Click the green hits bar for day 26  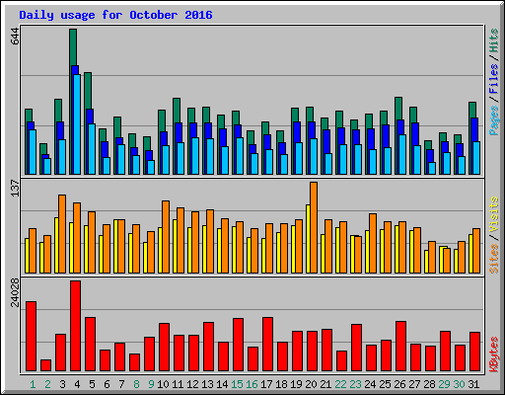click(x=398, y=109)
